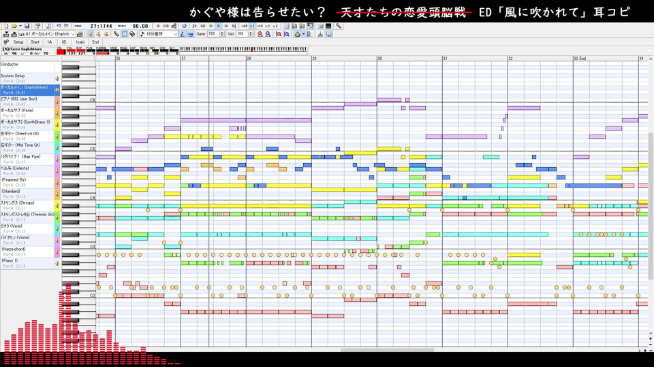Image resolution: width=654 pixels, height=367 pixels.
Task: Set playback speed to x2
Action: pyautogui.click(x=267, y=26)
